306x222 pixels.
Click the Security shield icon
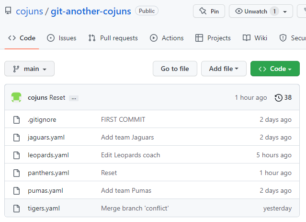pyautogui.click(x=283, y=38)
